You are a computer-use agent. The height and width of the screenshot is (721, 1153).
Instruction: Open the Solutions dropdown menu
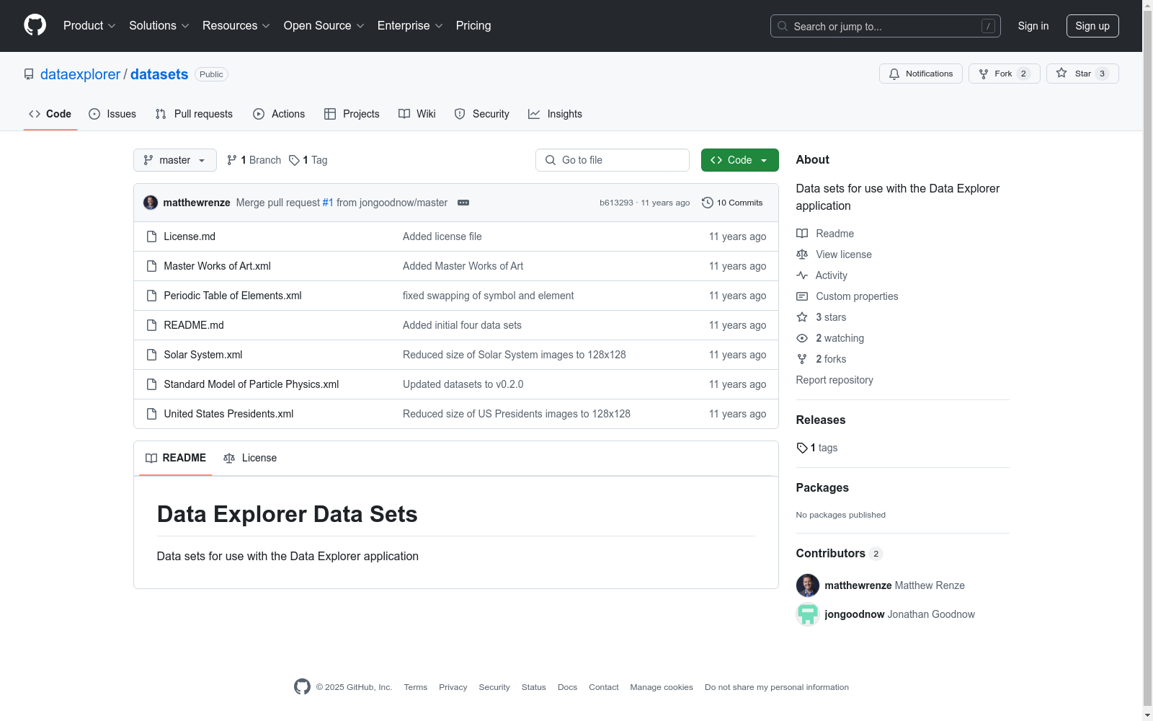point(159,25)
